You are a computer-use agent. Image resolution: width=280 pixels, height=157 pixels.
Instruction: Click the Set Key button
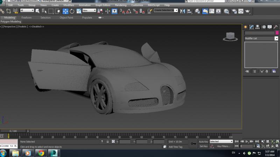(204, 146)
